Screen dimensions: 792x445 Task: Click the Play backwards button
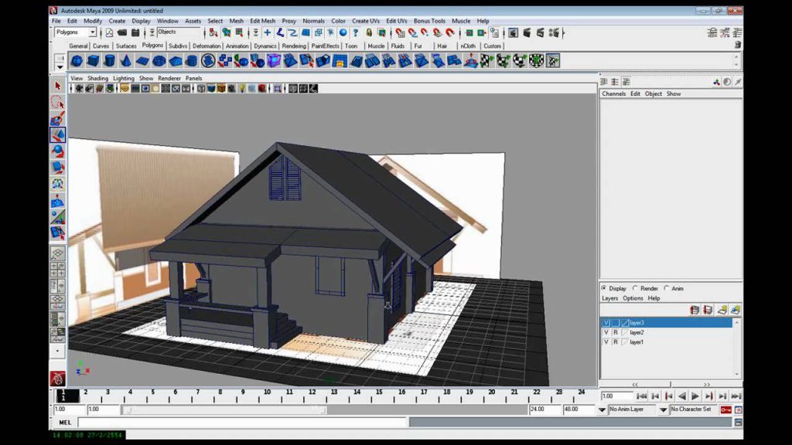point(682,396)
